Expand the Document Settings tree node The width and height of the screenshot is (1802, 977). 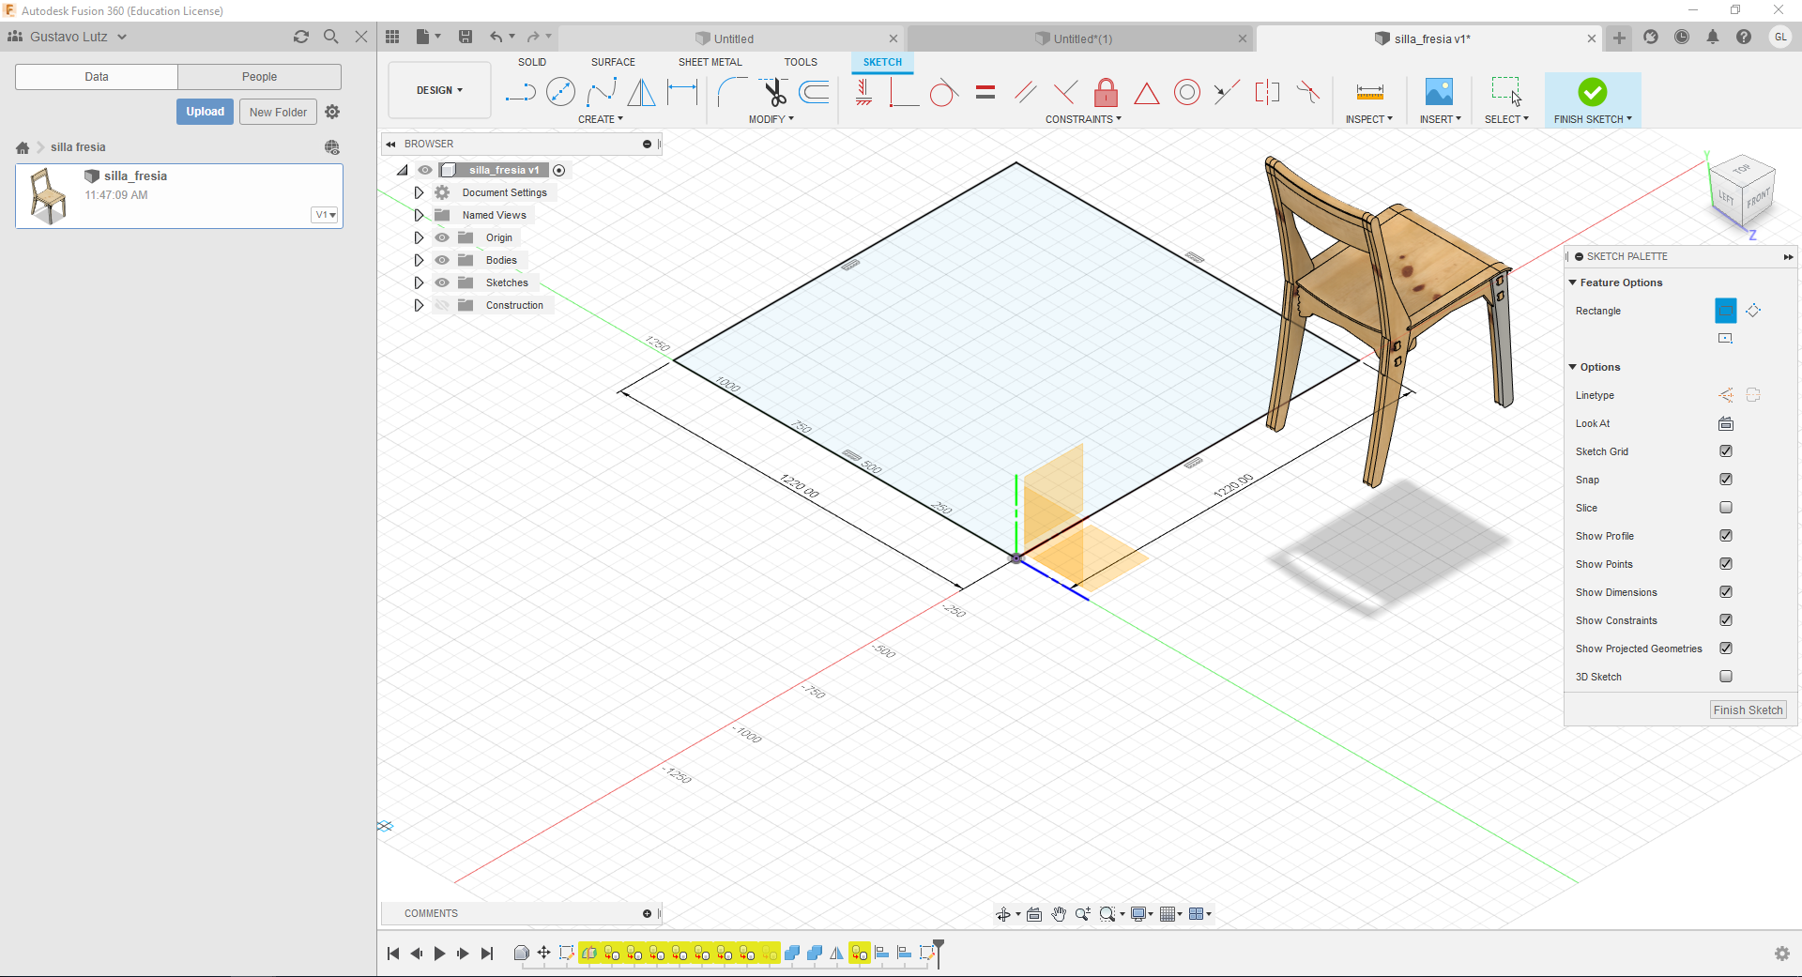[419, 192]
